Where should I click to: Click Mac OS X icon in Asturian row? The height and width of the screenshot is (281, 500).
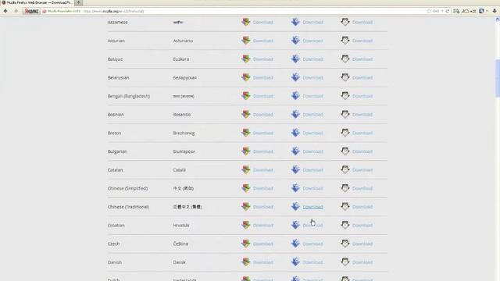tap(295, 41)
